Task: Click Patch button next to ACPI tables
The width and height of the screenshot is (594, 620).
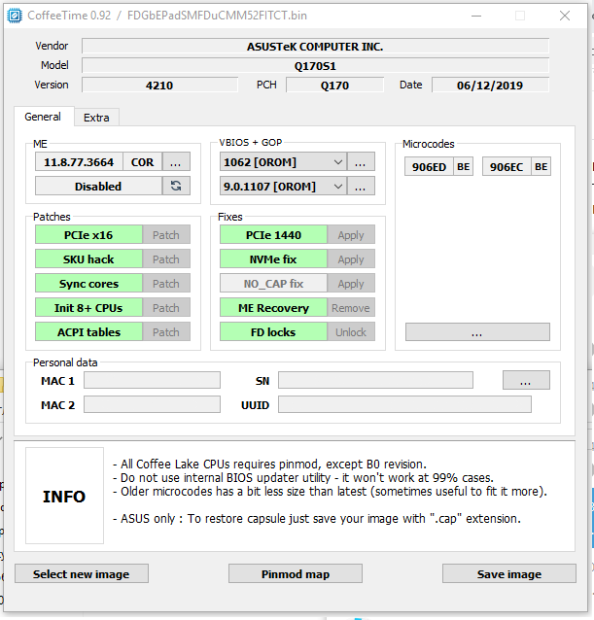Action: (x=166, y=331)
